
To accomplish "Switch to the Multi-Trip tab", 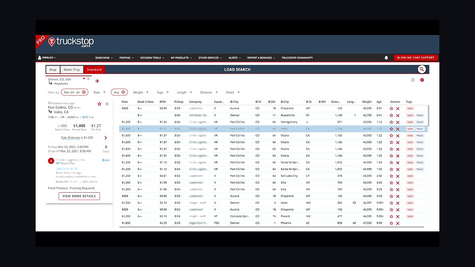I will pos(72,70).
